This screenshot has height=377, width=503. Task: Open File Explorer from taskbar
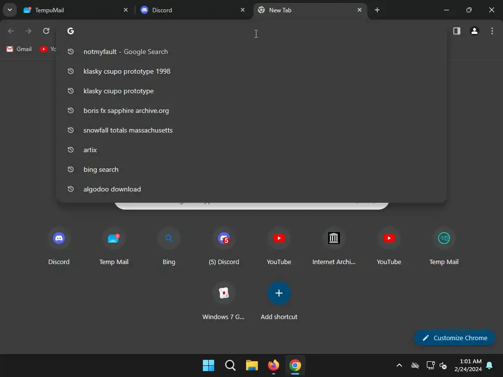point(252,365)
